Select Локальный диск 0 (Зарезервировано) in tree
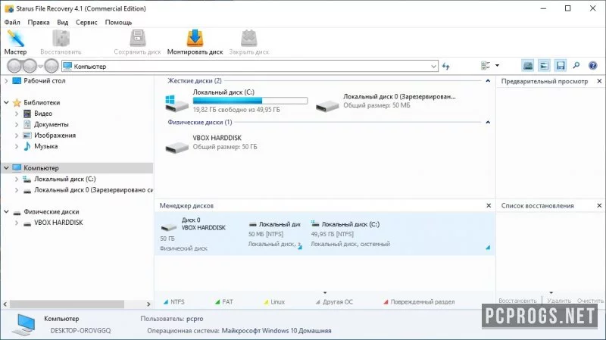 (x=93, y=190)
